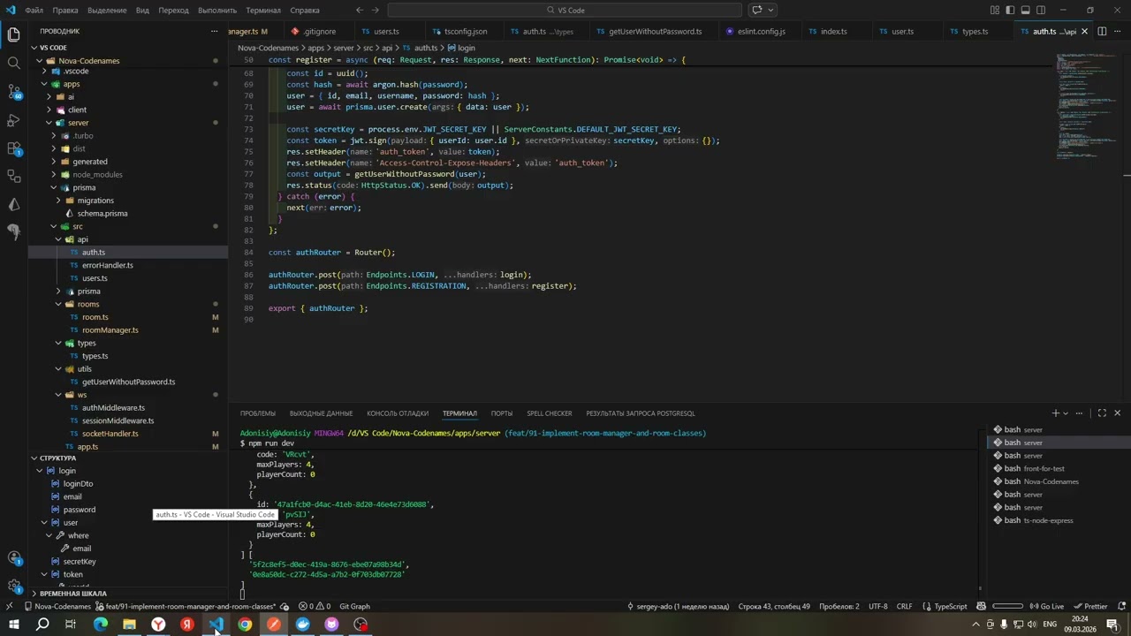Toggle bottom panel visibility
The image size is (1131, 636).
pos(1026,10)
